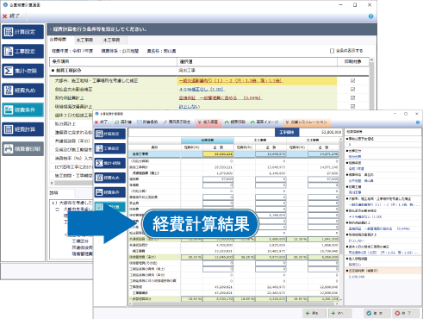
Task: Select the 説明 tab in the lower panel
Action: click(53, 193)
